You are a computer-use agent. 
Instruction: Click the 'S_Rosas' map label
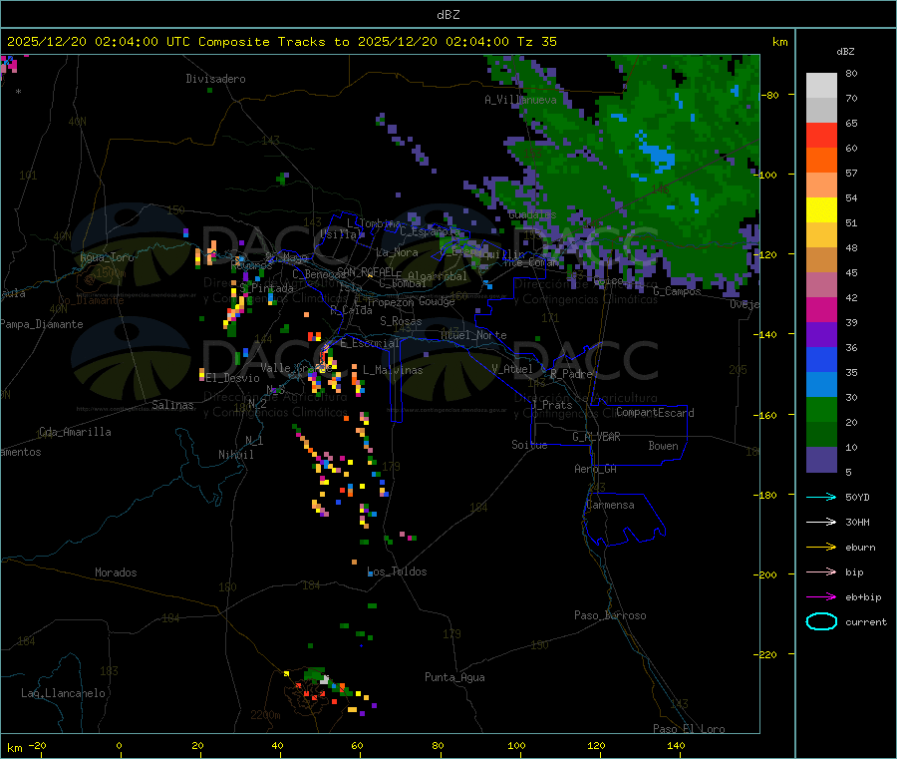[401, 321]
